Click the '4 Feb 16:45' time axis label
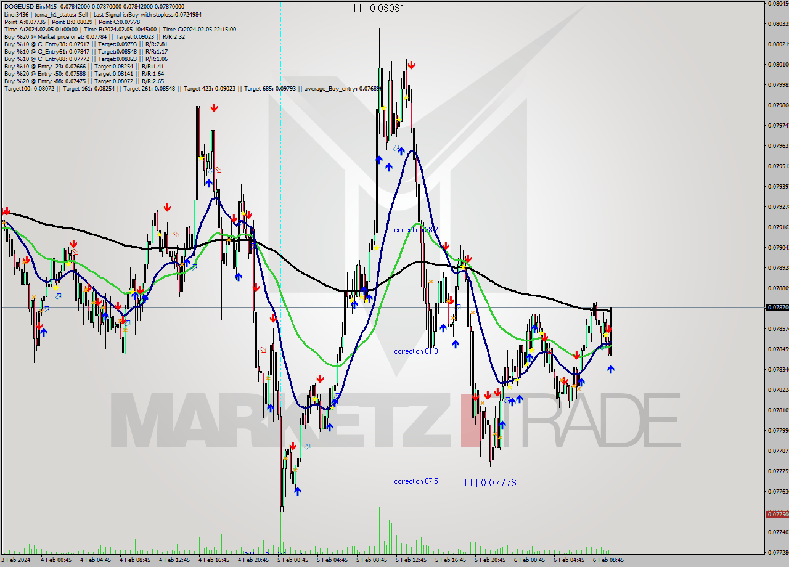Screen dimensions: 789x567 pyautogui.click(x=214, y=560)
